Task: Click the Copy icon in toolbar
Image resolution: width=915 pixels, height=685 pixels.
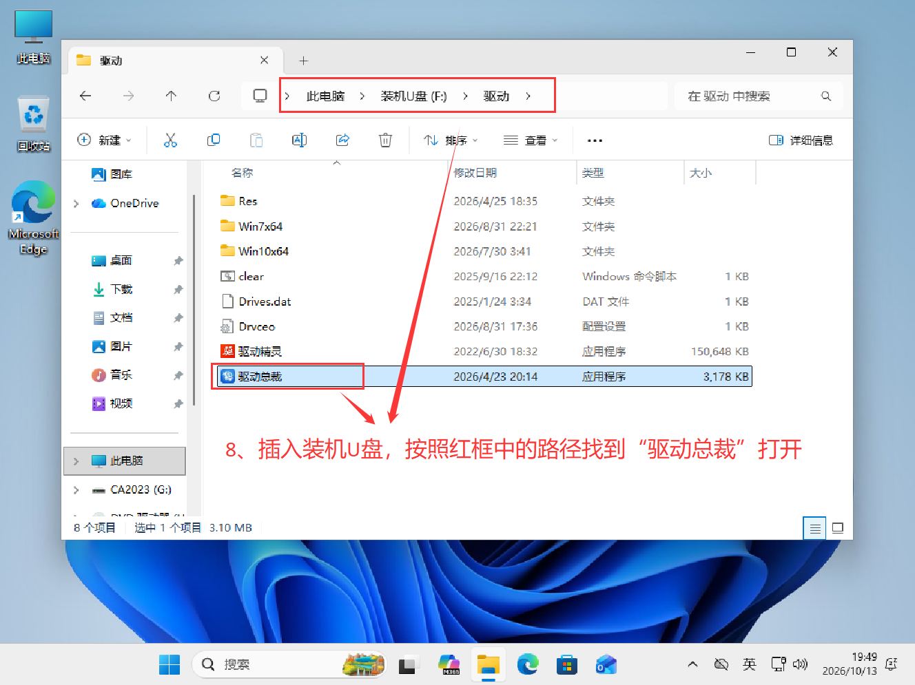Action: pos(214,140)
